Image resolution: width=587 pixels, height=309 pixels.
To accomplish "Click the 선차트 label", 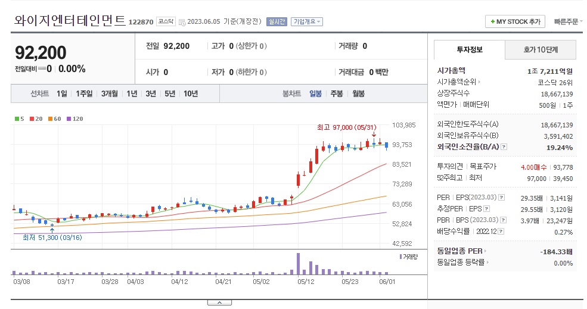I will [39, 93].
